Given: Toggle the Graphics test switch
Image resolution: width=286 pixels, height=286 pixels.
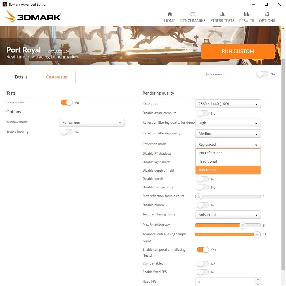Looking at the screenshot, I should tap(67, 102).
